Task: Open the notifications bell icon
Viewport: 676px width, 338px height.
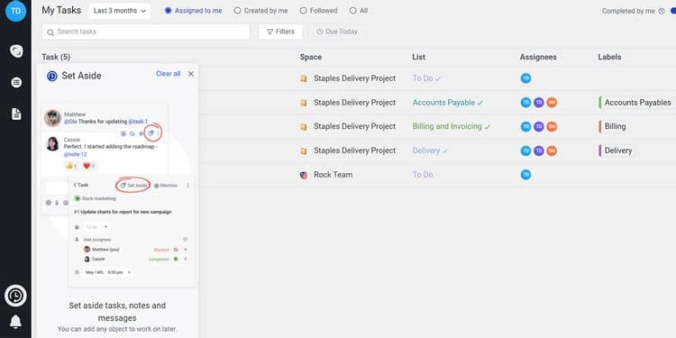Action: pyautogui.click(x=15, y=321)
